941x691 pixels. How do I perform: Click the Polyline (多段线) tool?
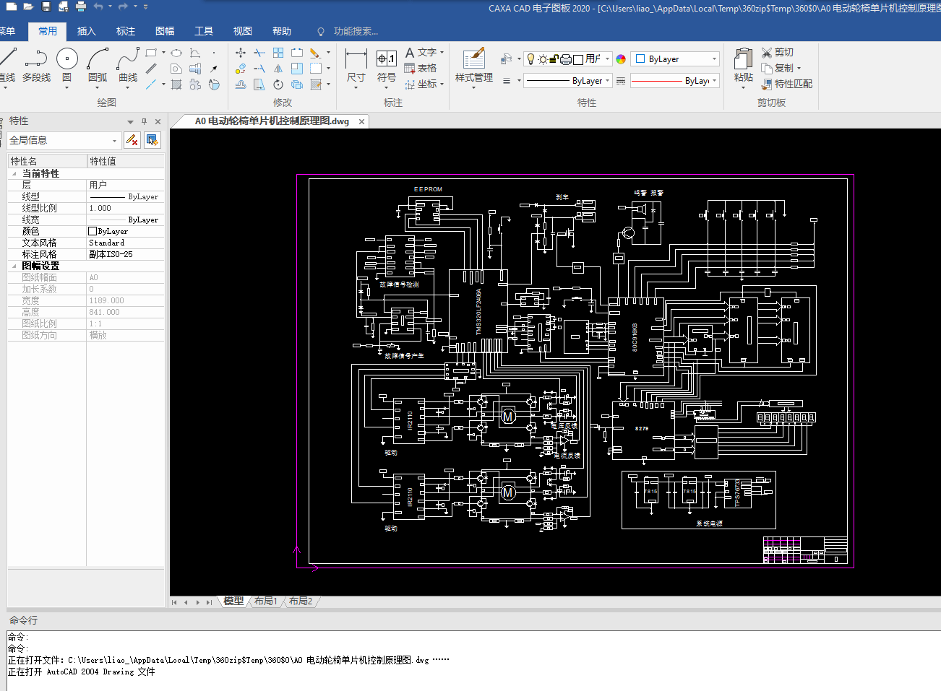click(36, 59)
